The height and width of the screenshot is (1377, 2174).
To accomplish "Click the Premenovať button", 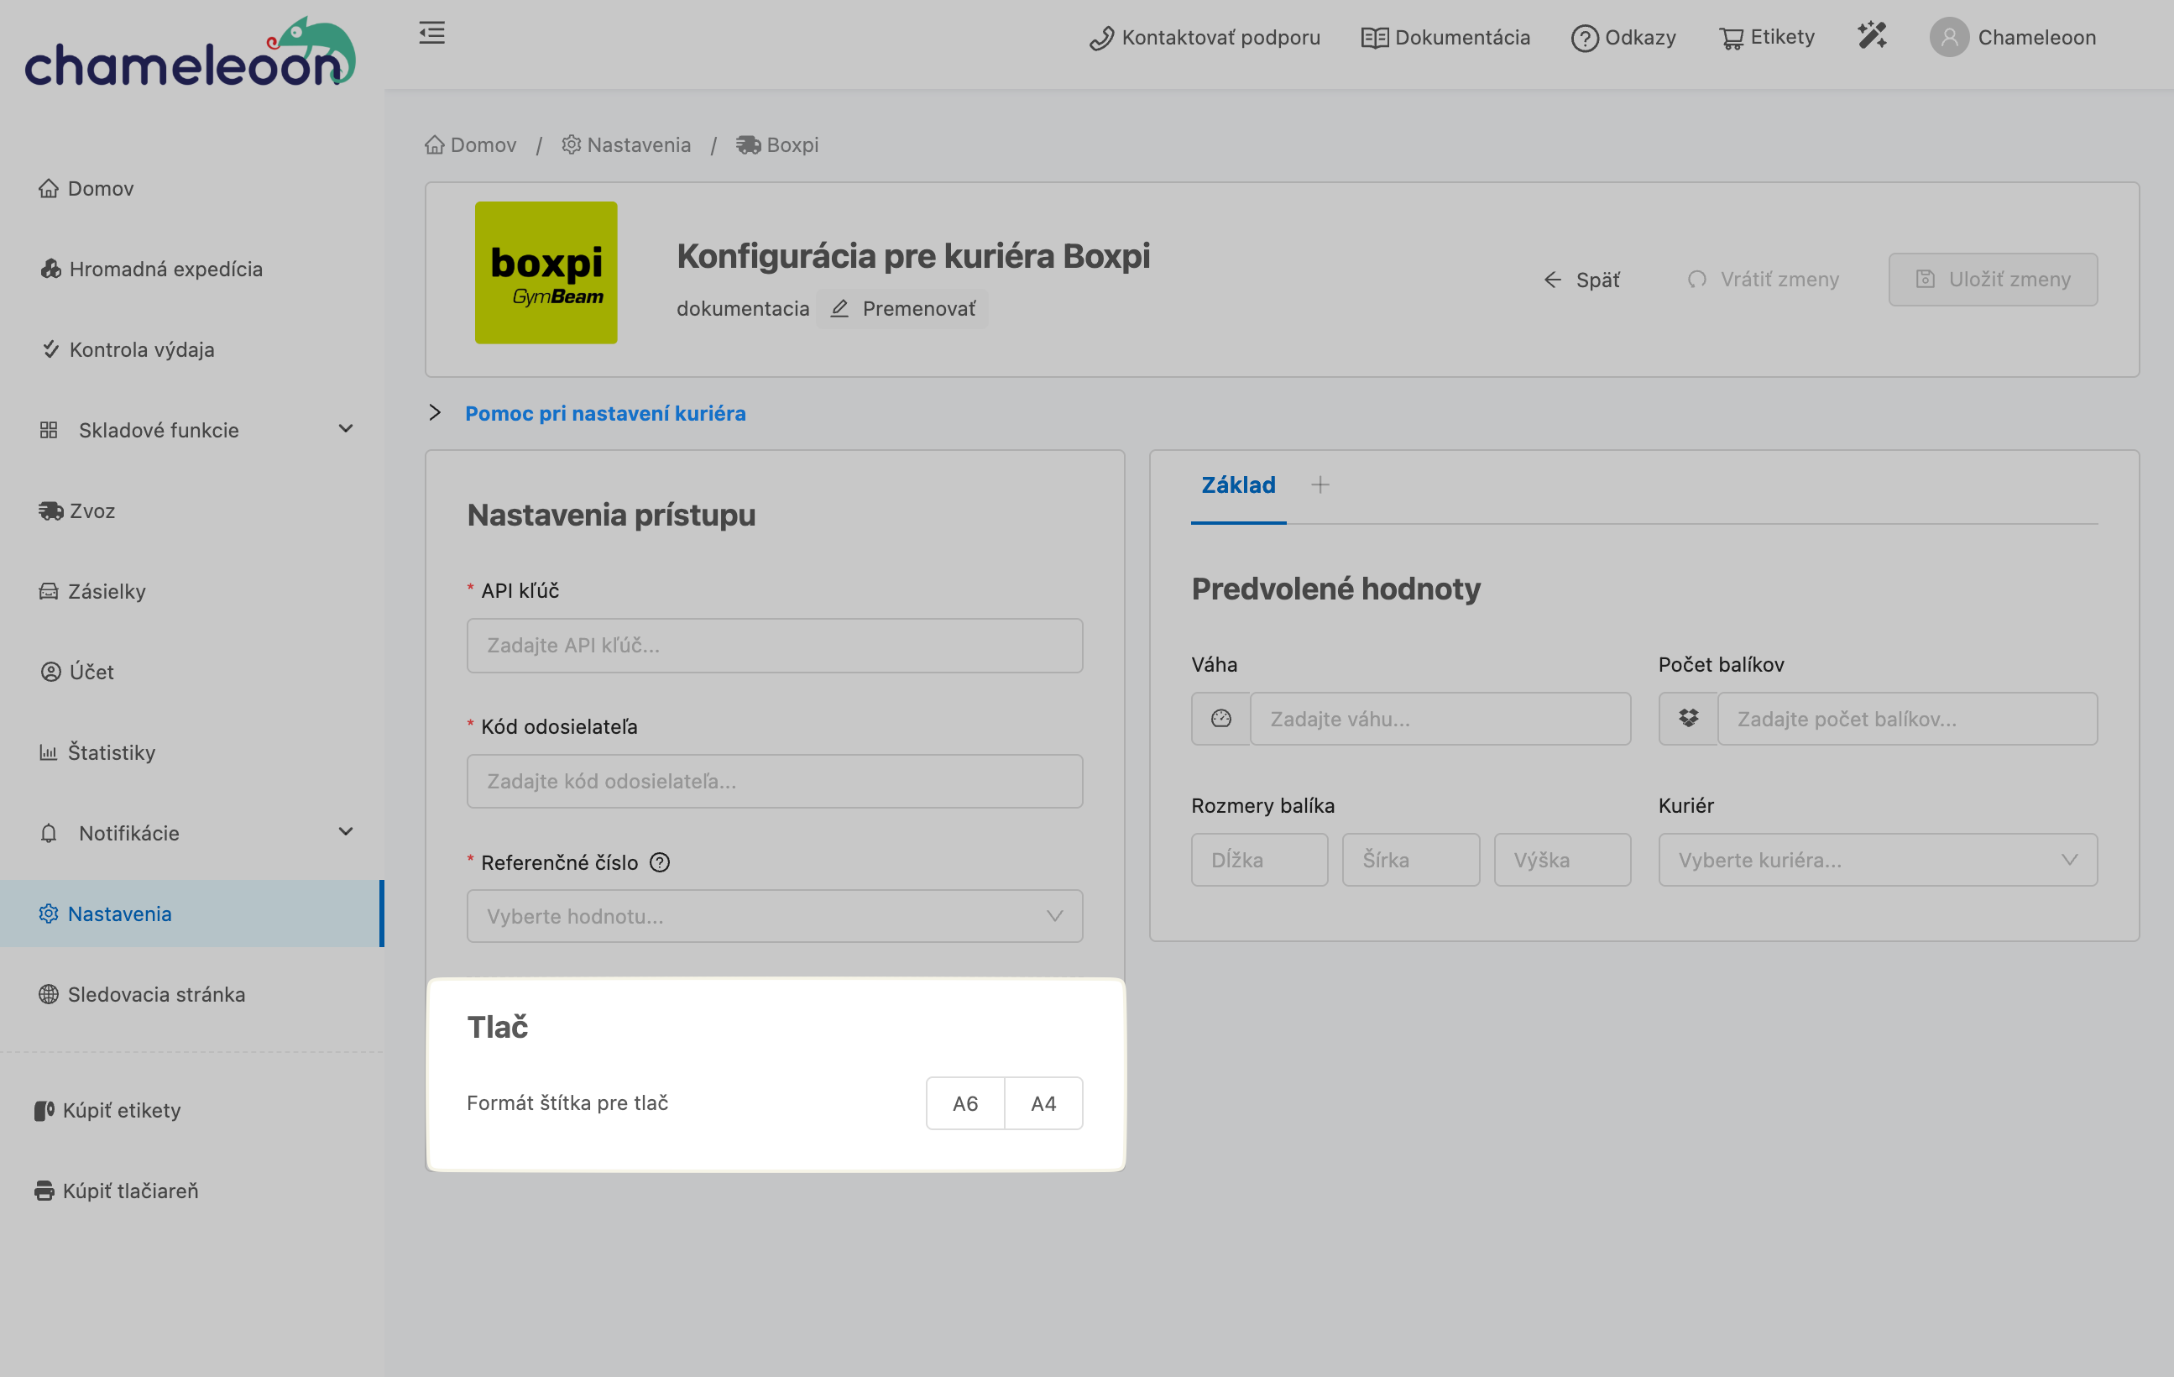I will coord(903,309).
